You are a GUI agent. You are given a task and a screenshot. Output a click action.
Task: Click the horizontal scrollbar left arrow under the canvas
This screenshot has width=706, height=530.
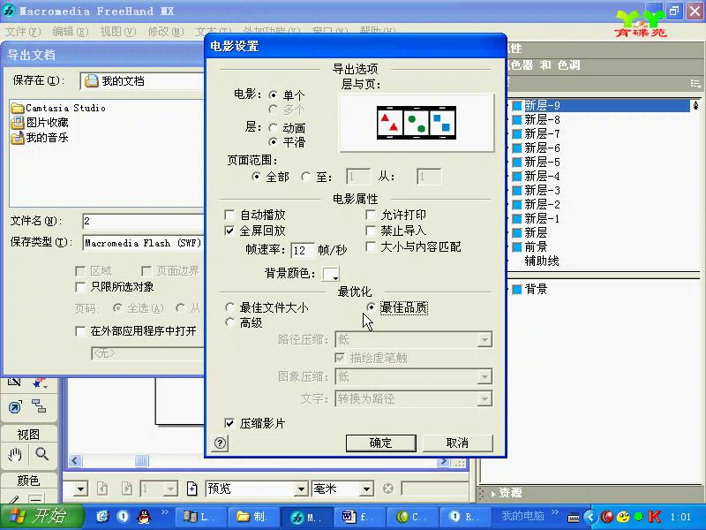point(75,461)
